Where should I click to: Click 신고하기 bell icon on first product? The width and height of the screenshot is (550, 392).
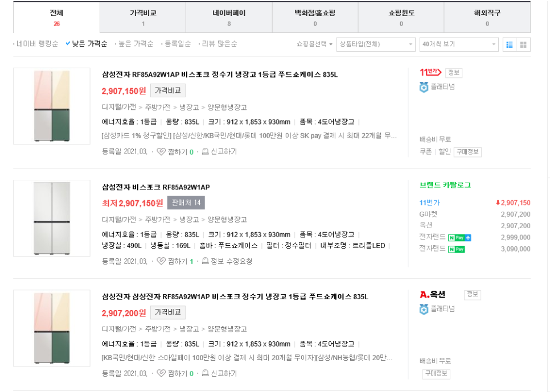[x=206, y=151]
